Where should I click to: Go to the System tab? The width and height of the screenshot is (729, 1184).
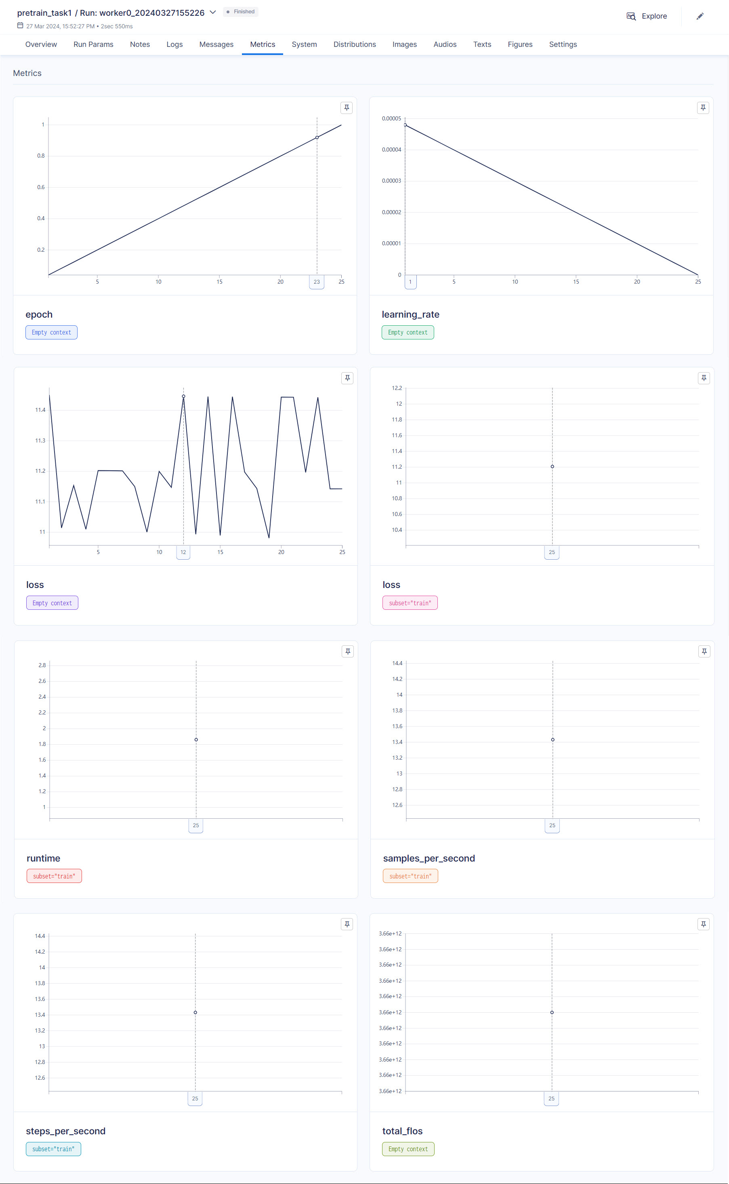tap(304, 44)
